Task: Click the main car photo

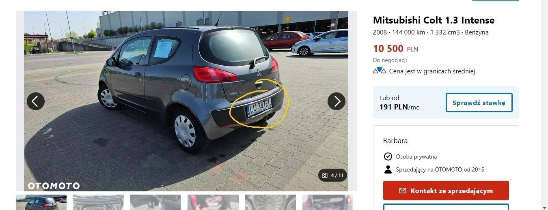Action: [x=186, y=101]
